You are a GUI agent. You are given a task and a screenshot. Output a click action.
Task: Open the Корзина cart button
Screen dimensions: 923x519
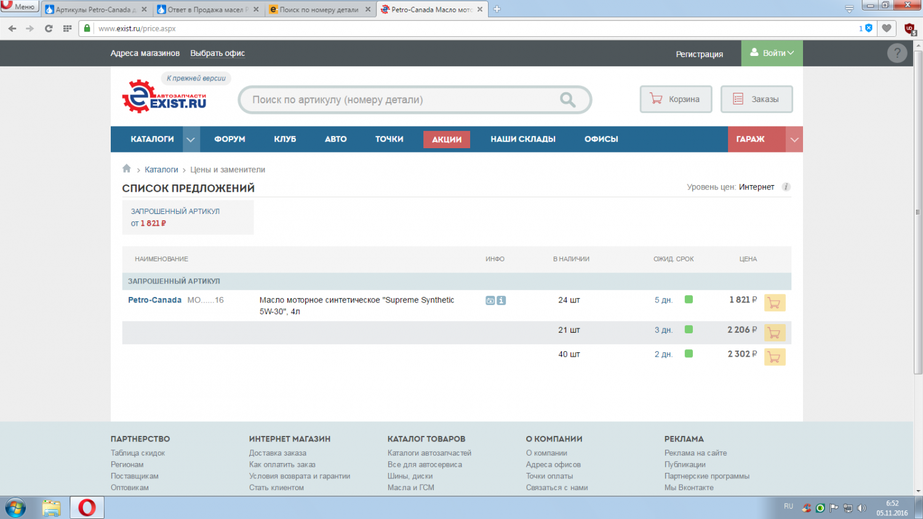[676, 99]
